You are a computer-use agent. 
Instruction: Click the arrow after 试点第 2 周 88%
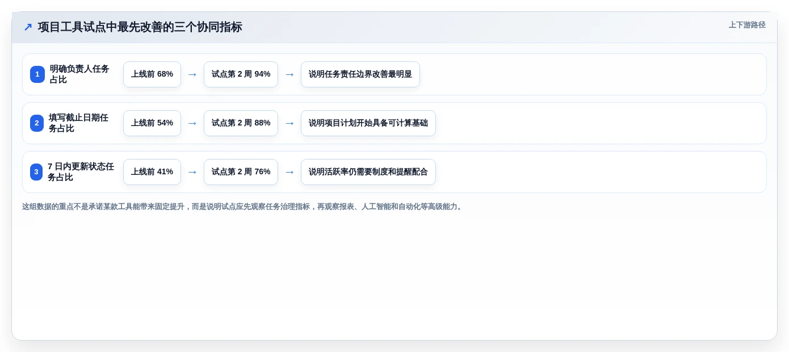click(289, 123)
